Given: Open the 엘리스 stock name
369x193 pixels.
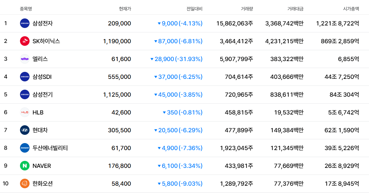Looking at the screenshot, I should point(40,59).
